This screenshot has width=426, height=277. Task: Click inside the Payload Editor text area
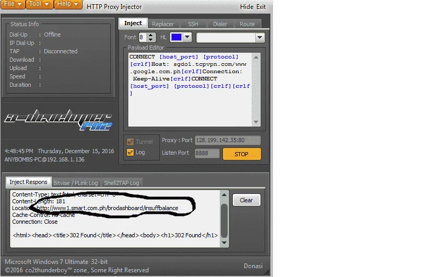click(x=190, y=90)
